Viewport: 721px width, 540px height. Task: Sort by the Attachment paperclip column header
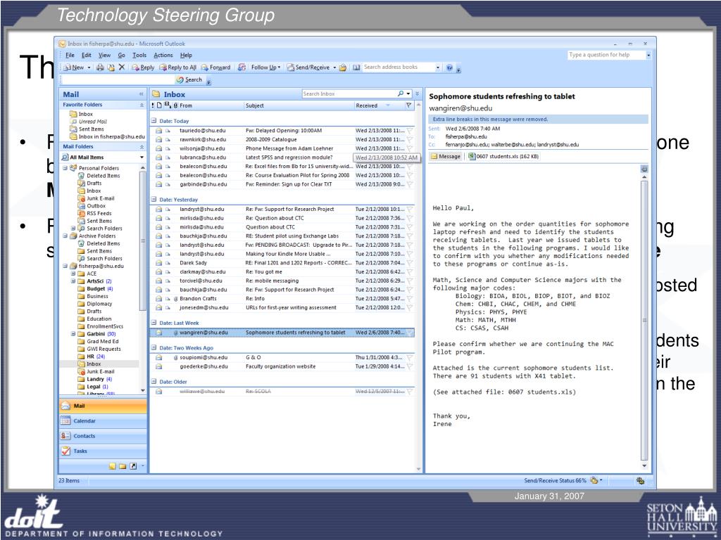[x=175, y=105]
